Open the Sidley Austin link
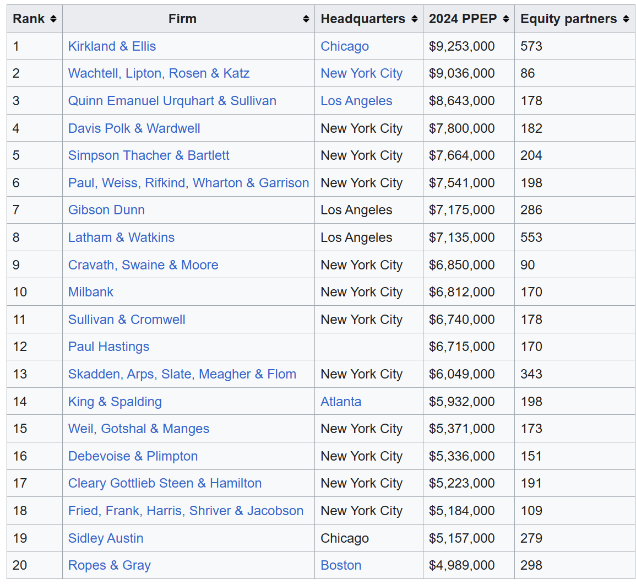636x584 pixels. click(106, 538)
